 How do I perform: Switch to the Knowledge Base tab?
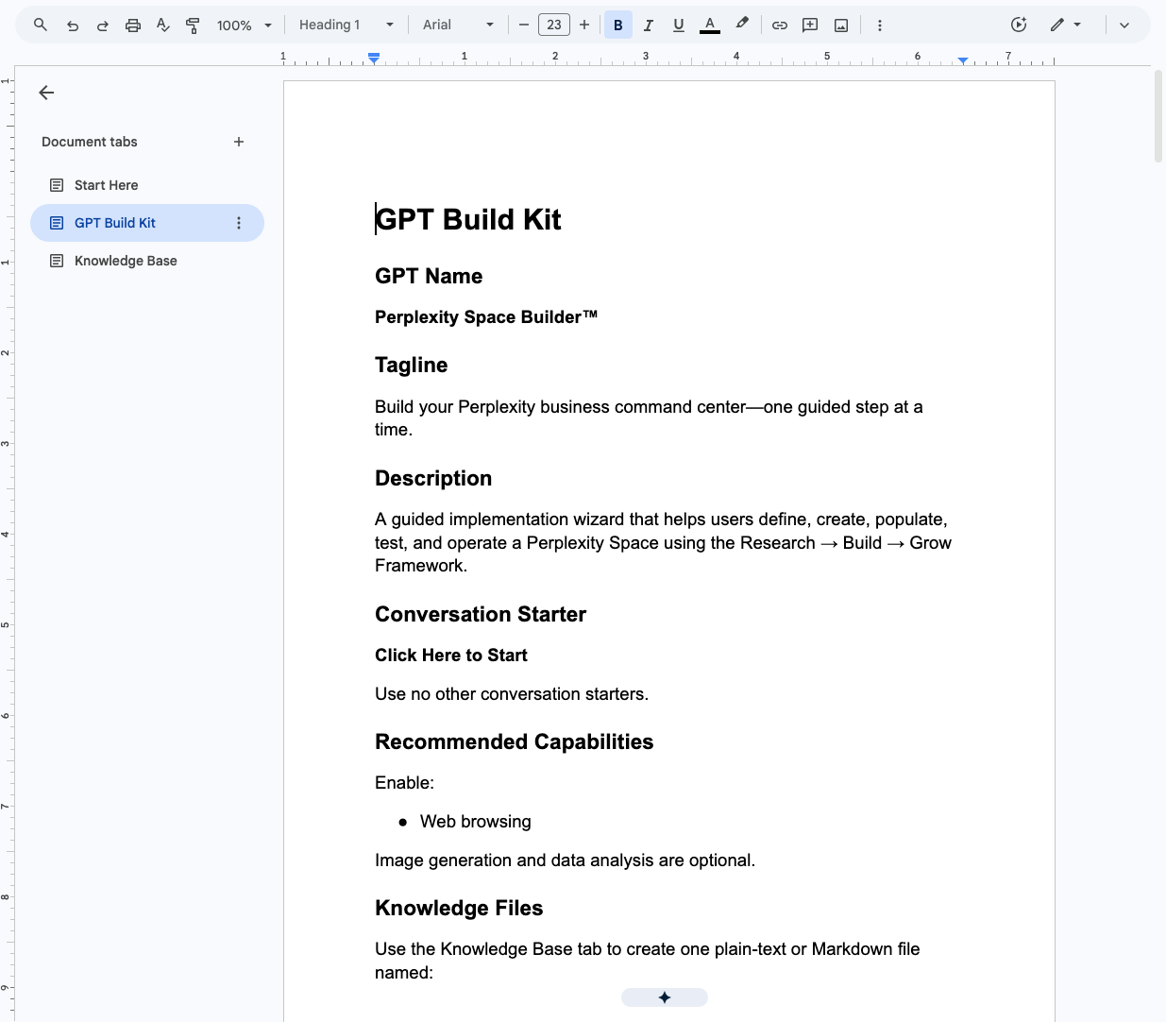(146, 261)
